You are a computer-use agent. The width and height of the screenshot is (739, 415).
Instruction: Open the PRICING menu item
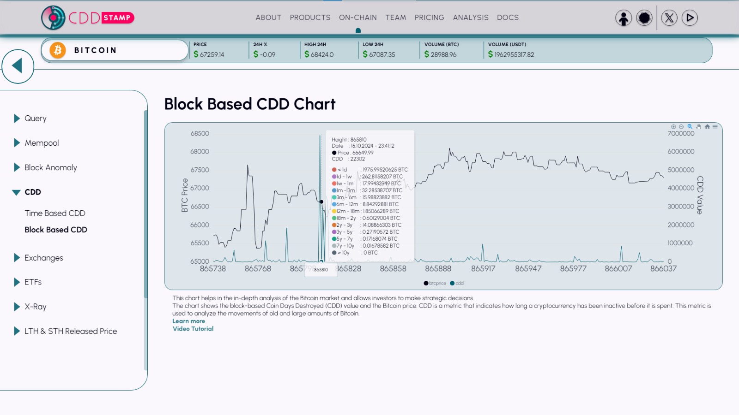click(429, 18)
